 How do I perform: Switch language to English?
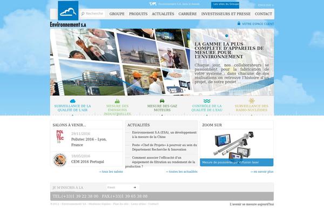point(266,5)
